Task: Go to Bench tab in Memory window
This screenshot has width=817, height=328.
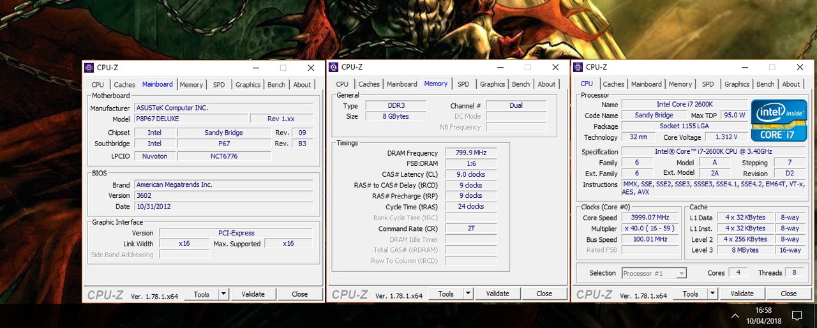Action: (521, 84)
